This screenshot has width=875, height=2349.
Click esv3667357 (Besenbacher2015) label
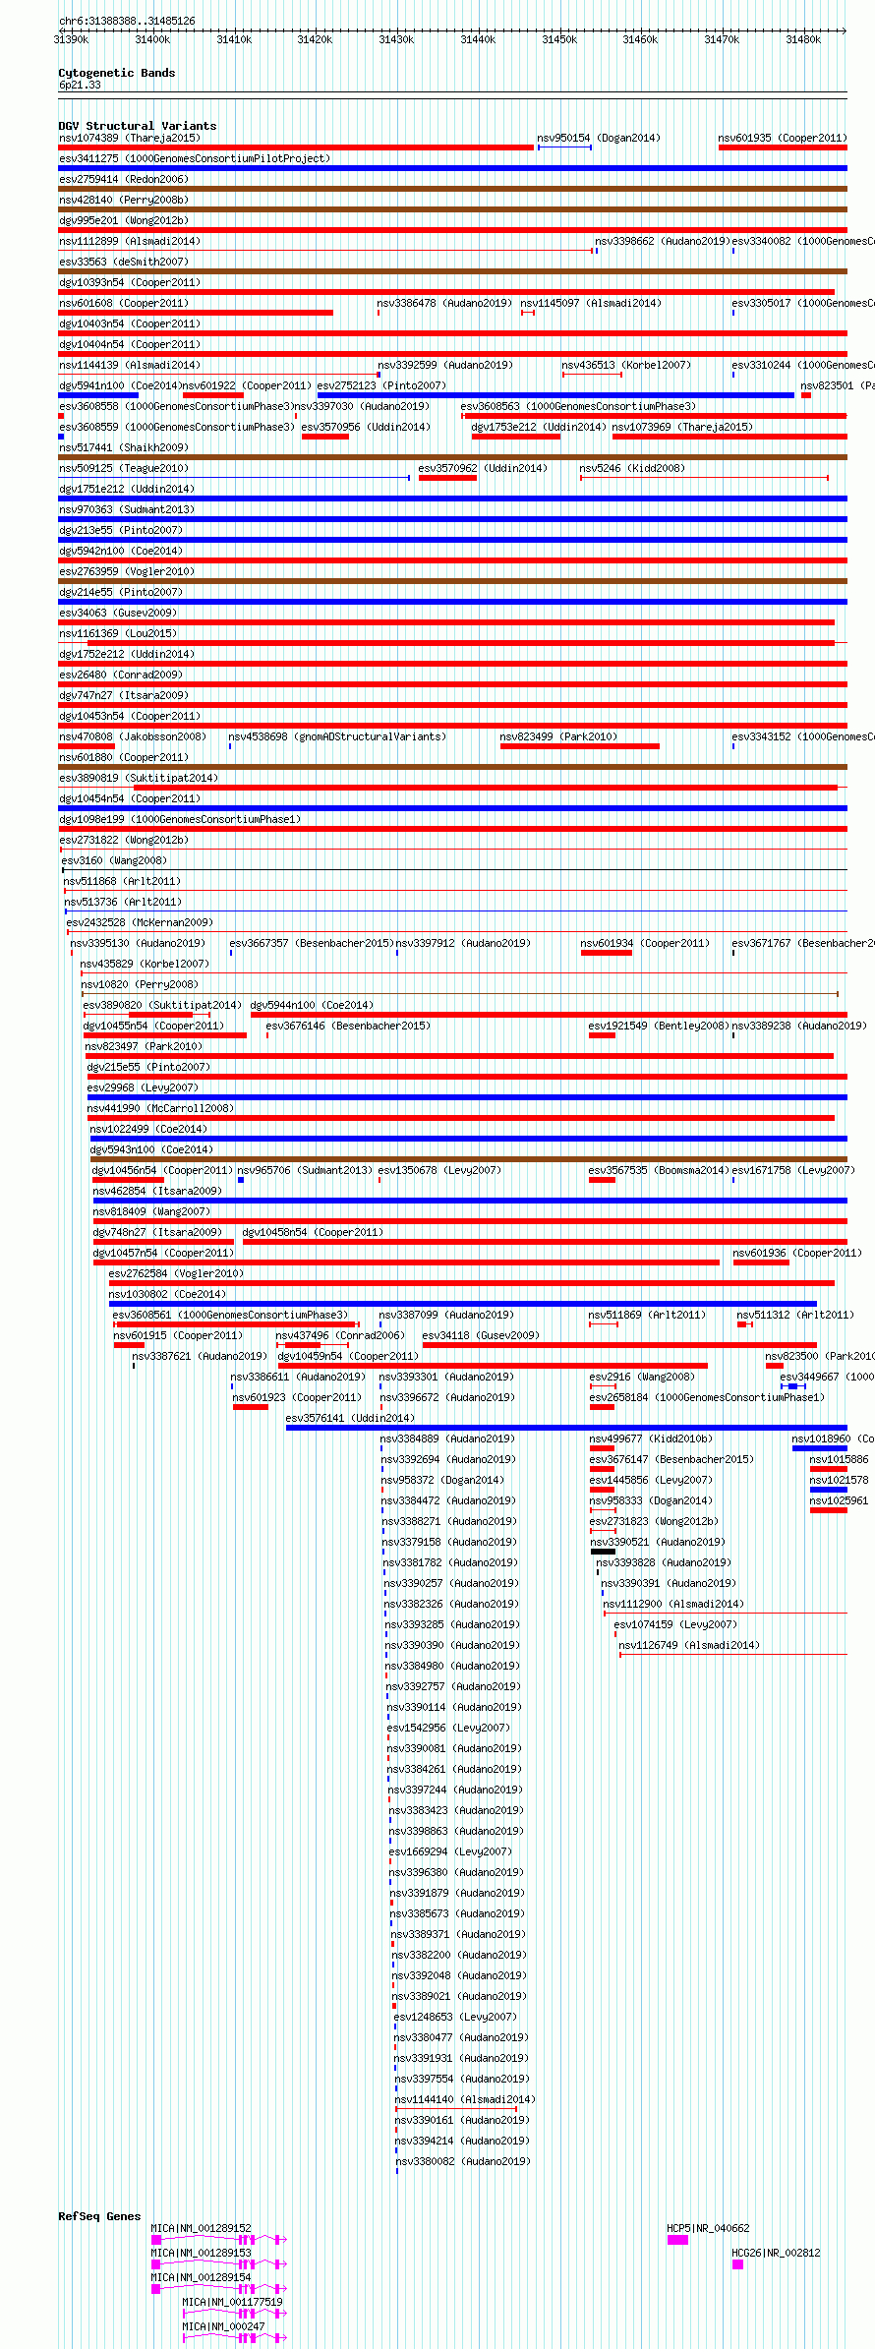[312, 943]
